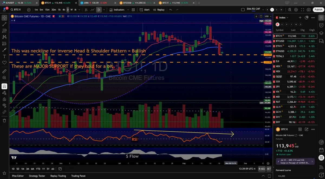This screenshot has height=179, width=325.
Task: Switch to the line chart style
Action: click(93, 9)
